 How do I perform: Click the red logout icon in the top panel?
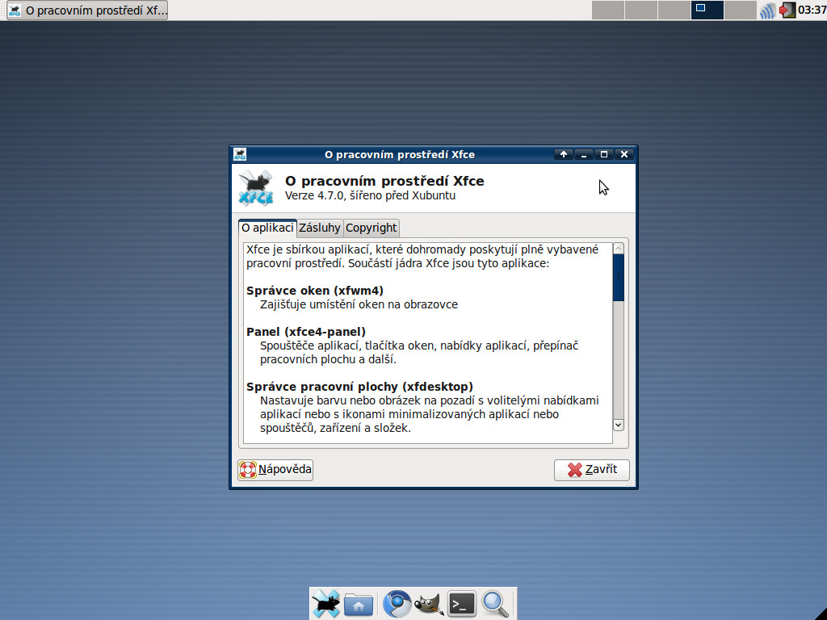pos(787,10)
